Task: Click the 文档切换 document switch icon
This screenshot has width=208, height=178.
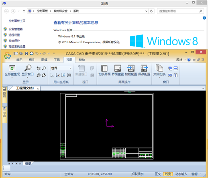Action: click(159, 68)
